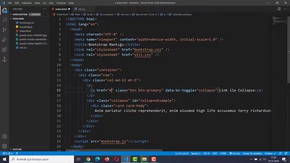Viewport: 290px width, 163px height.
Task: Open the Manage settings gear
Action: click(x=5, y=146)
